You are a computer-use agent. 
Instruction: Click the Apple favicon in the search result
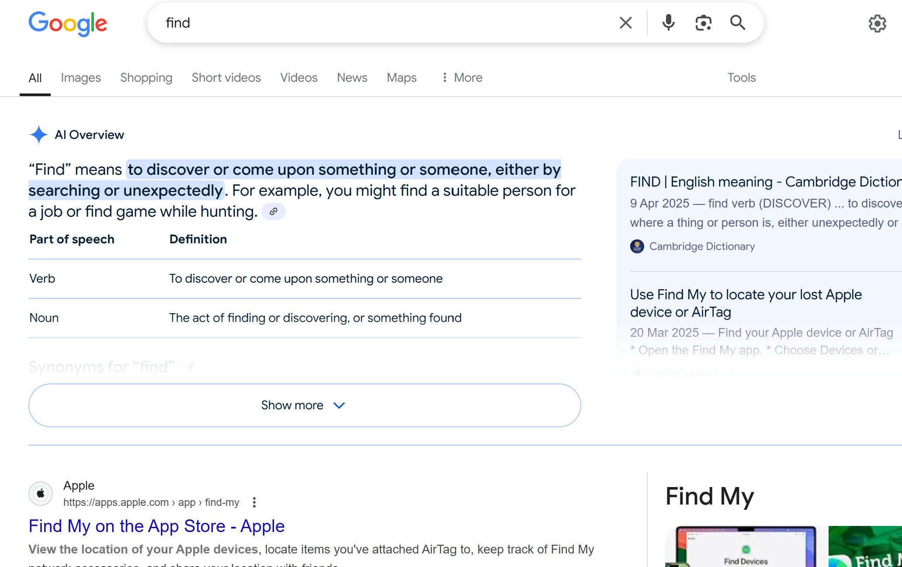pyautogui.click(x=41, y=494)
